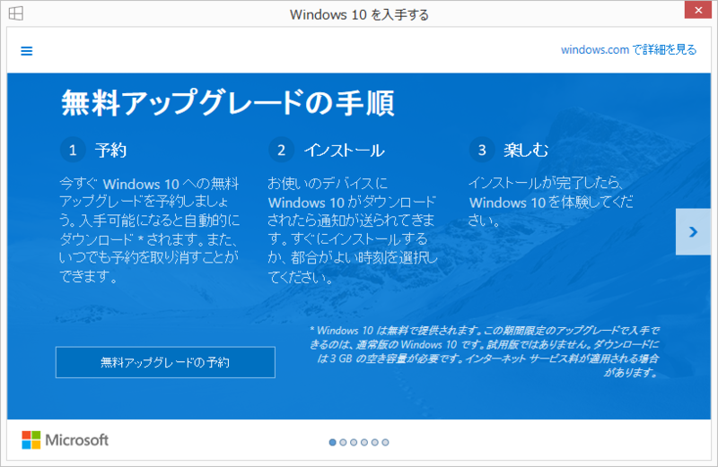Click the step 2 number circle
The image size is (718, 467).
(281, 150)
